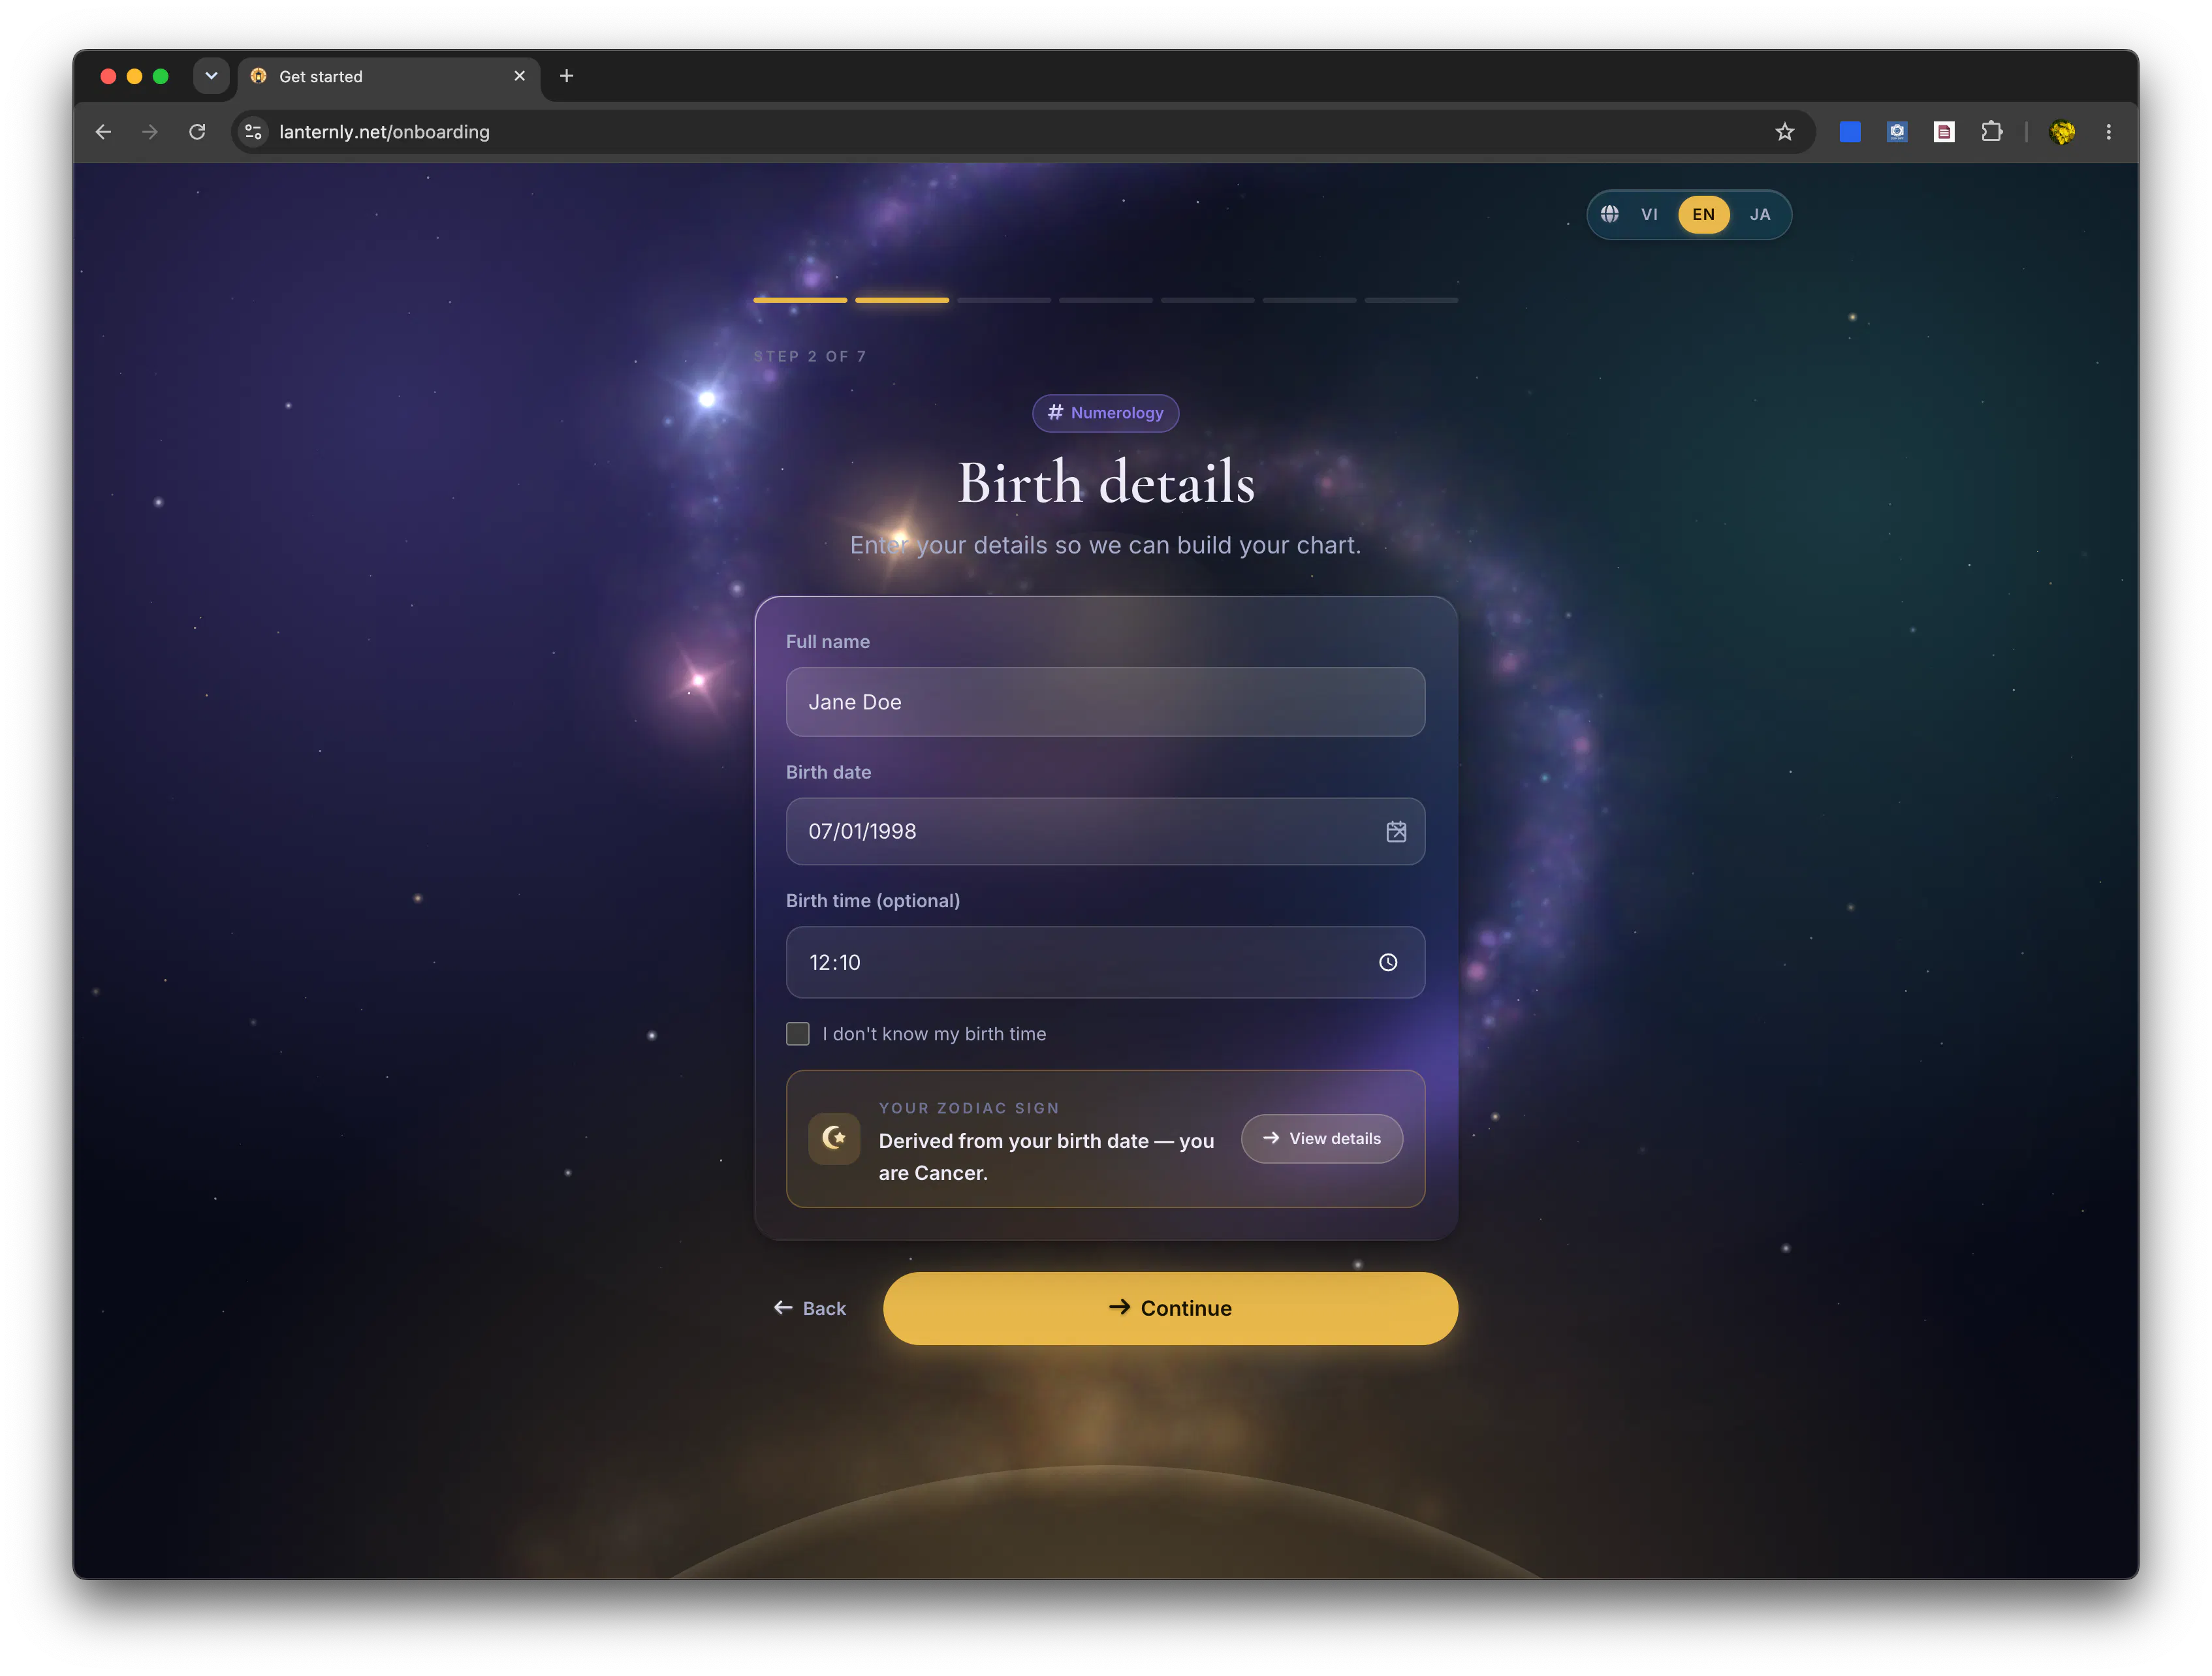
Task: Click the Birth time field 12:10
Action: point(1105,963)
